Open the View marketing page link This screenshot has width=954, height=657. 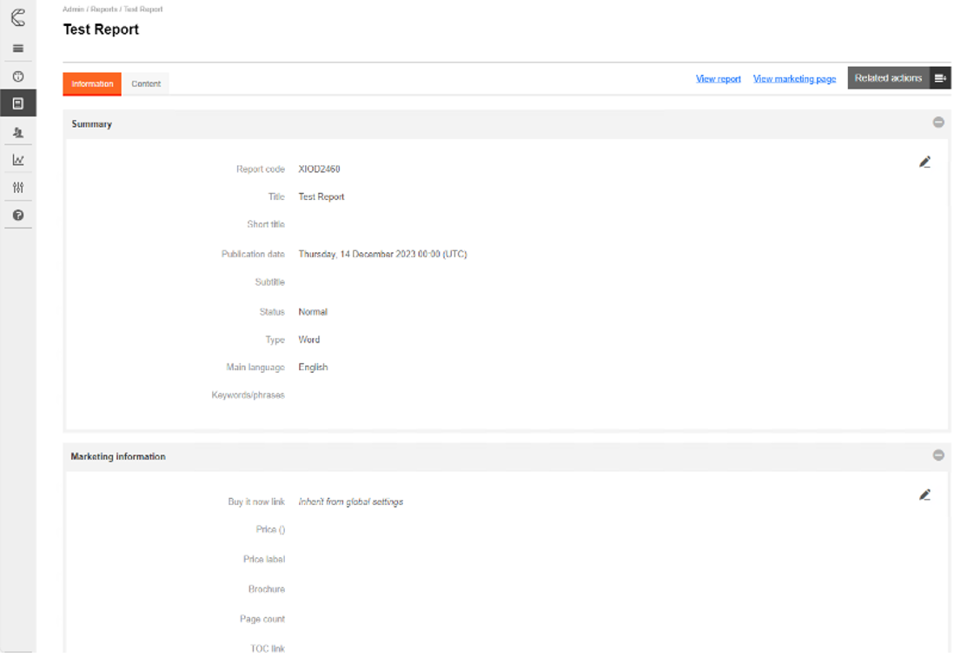[x=794, y=79]
